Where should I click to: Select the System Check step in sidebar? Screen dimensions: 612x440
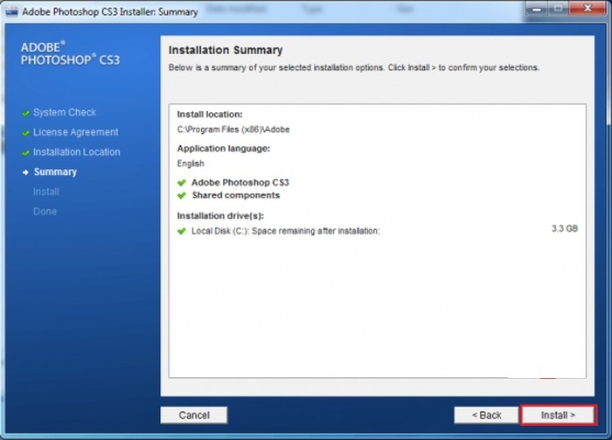click(65, 113)
